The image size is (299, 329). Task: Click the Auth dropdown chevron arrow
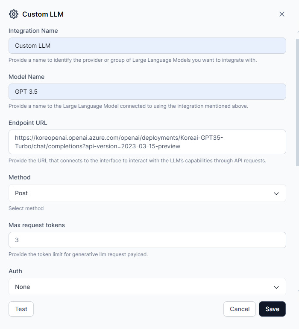[x=276, y=287]
